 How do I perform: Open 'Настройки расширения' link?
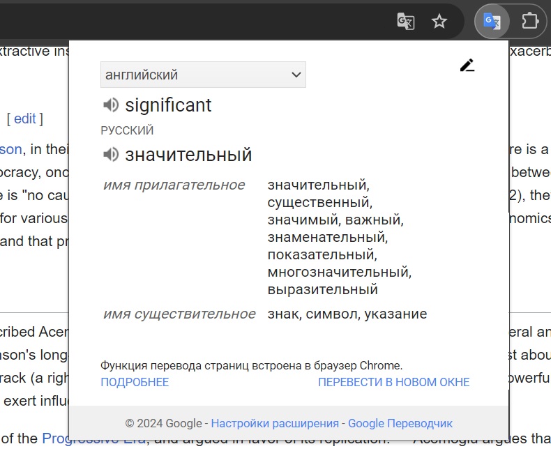[275, 424]
